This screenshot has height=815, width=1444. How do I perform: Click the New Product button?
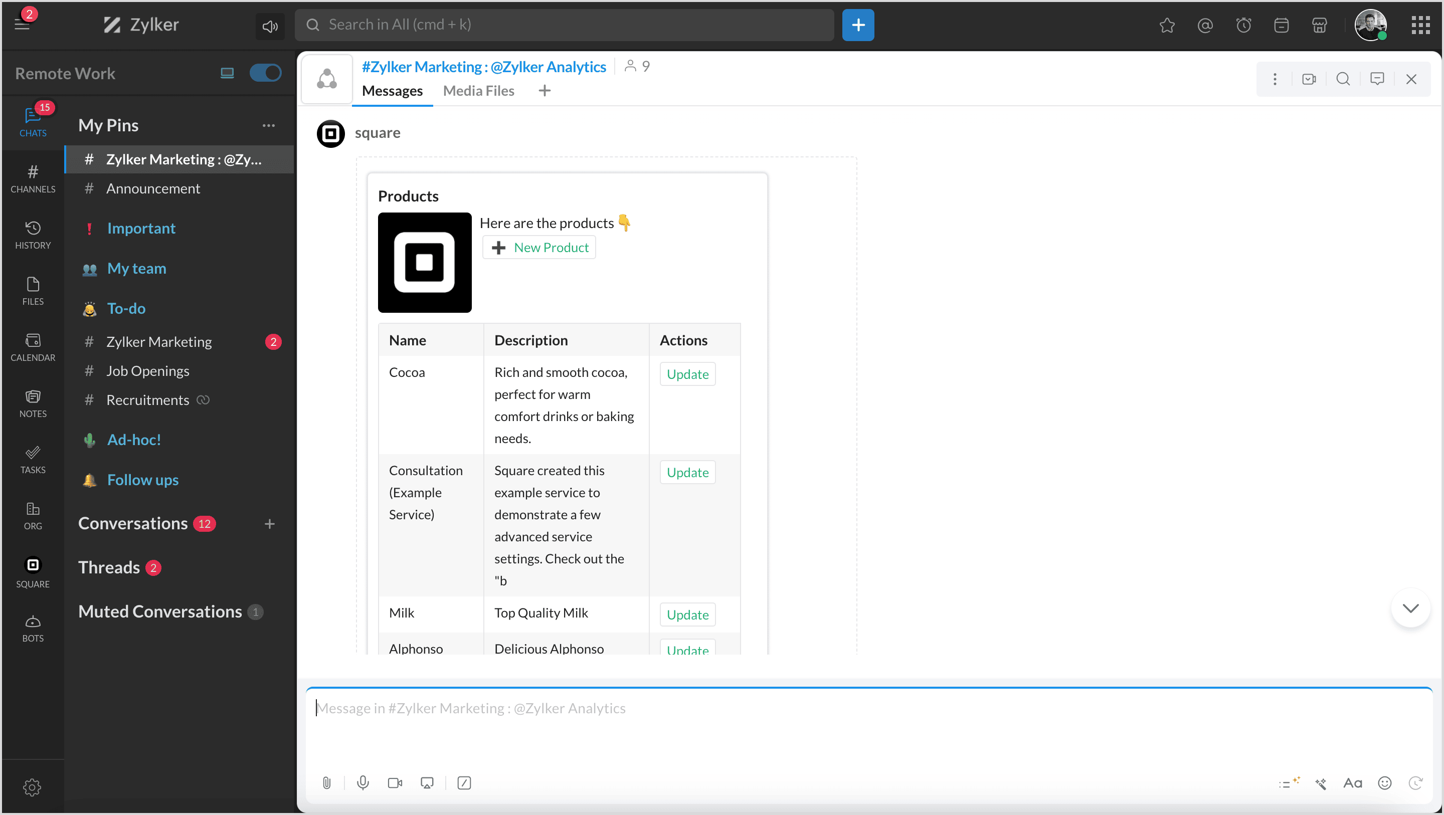[539, 247]
